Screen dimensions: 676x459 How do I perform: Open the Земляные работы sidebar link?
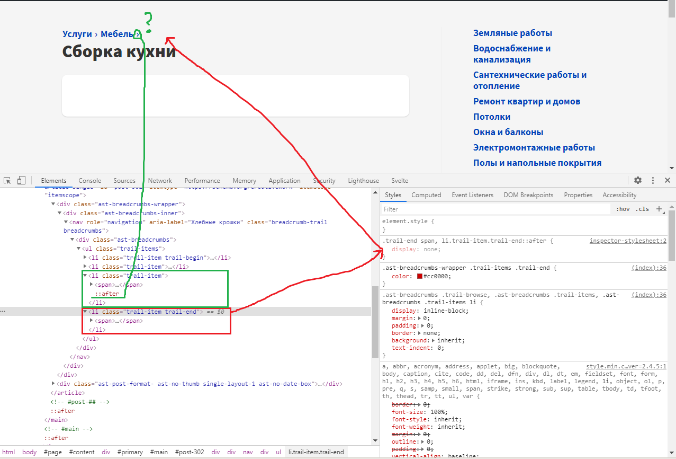tap(512, 33)
